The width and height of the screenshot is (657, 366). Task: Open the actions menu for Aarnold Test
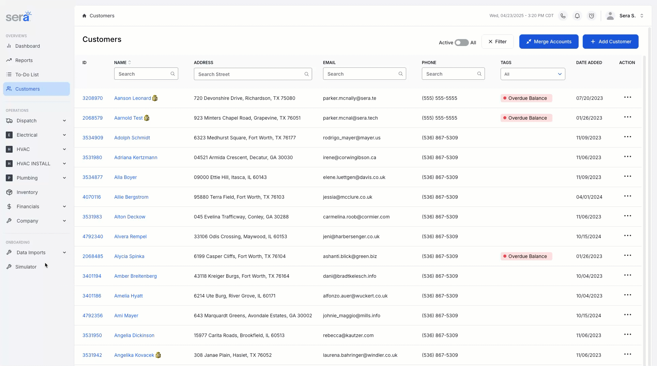point(628,117)
